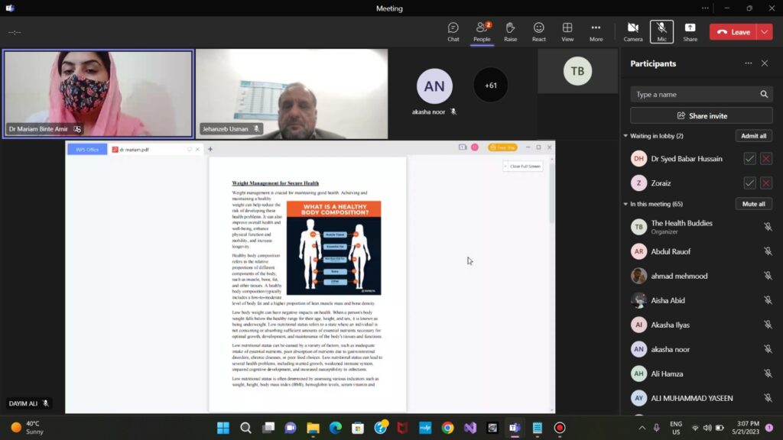Screen dimensions: 783x440
Task: Open the clock showing 3:07 PM
Action: pos(746,428)
